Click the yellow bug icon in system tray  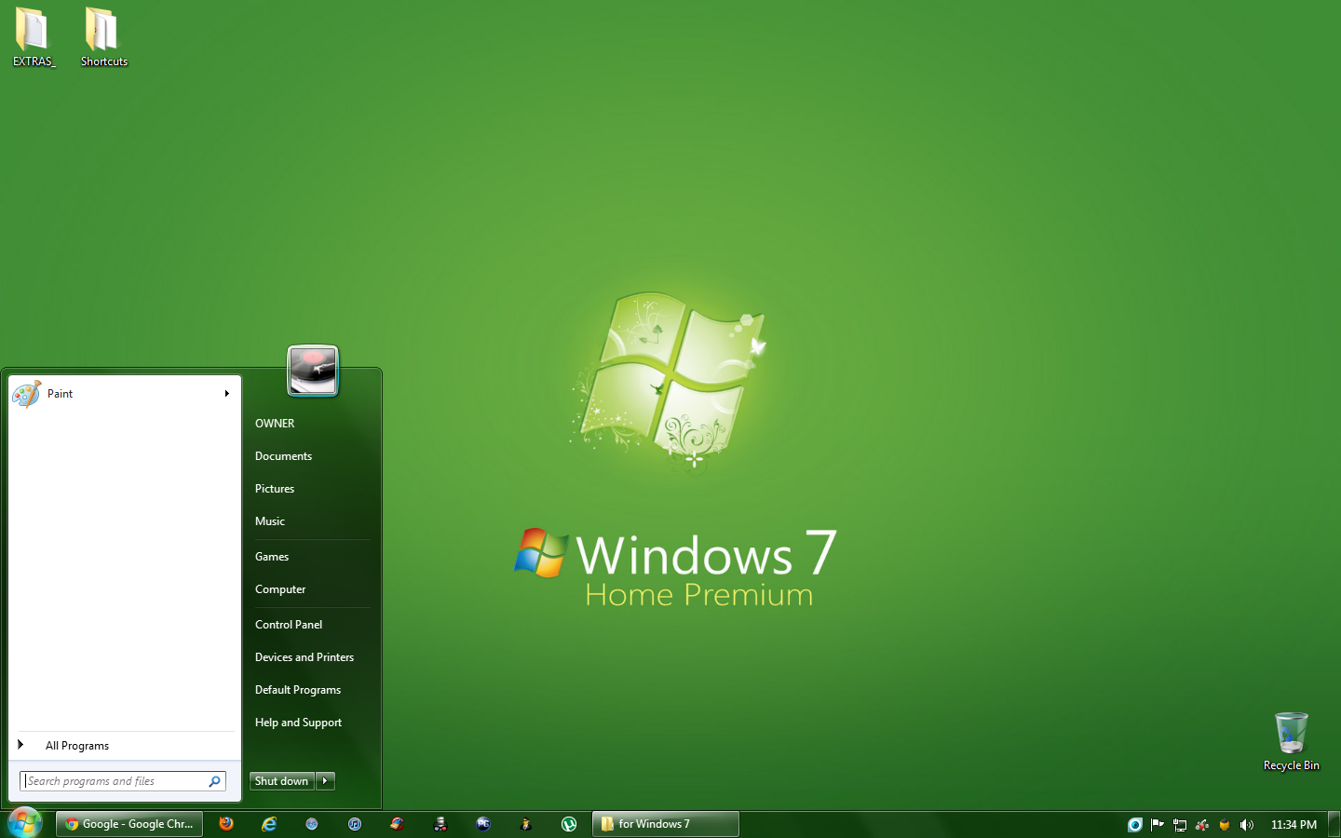1225,825
